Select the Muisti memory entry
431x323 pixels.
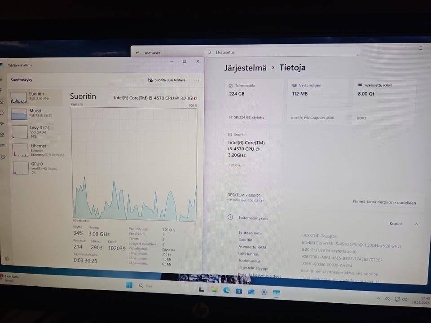pos(36,113)
